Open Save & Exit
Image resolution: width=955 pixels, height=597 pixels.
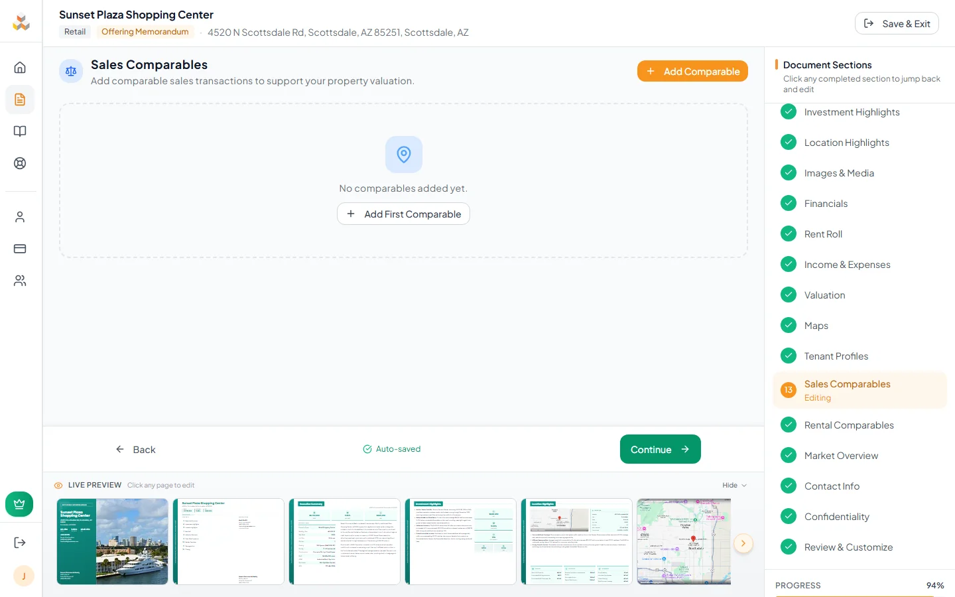(897, 23)
